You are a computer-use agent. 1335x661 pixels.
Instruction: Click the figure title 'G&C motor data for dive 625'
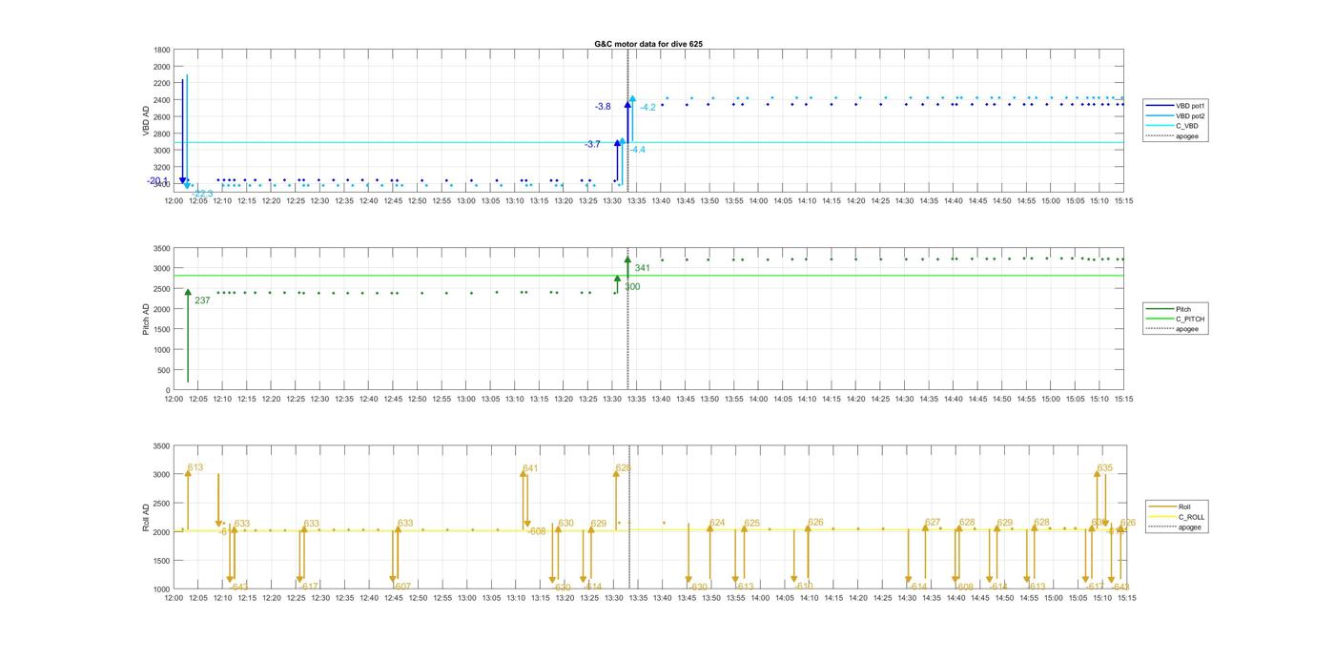click(648, 44)
